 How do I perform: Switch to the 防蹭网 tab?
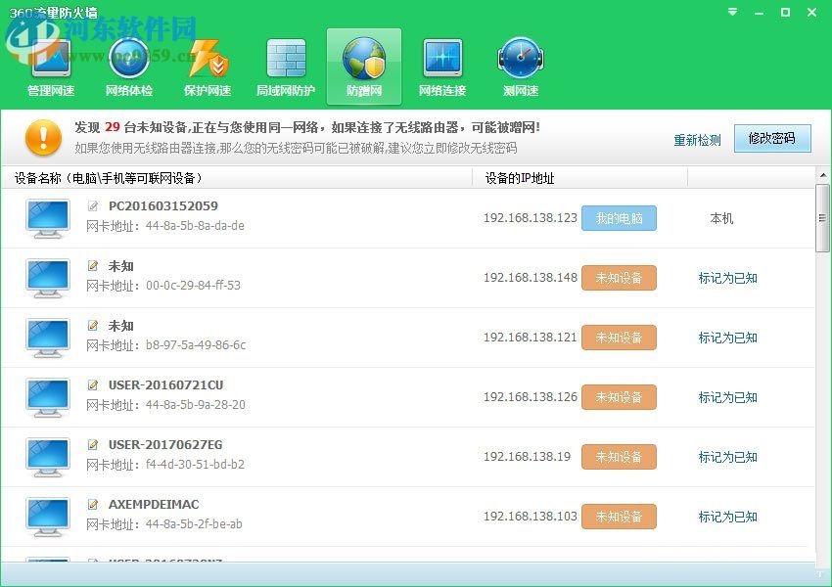point(363,66)
